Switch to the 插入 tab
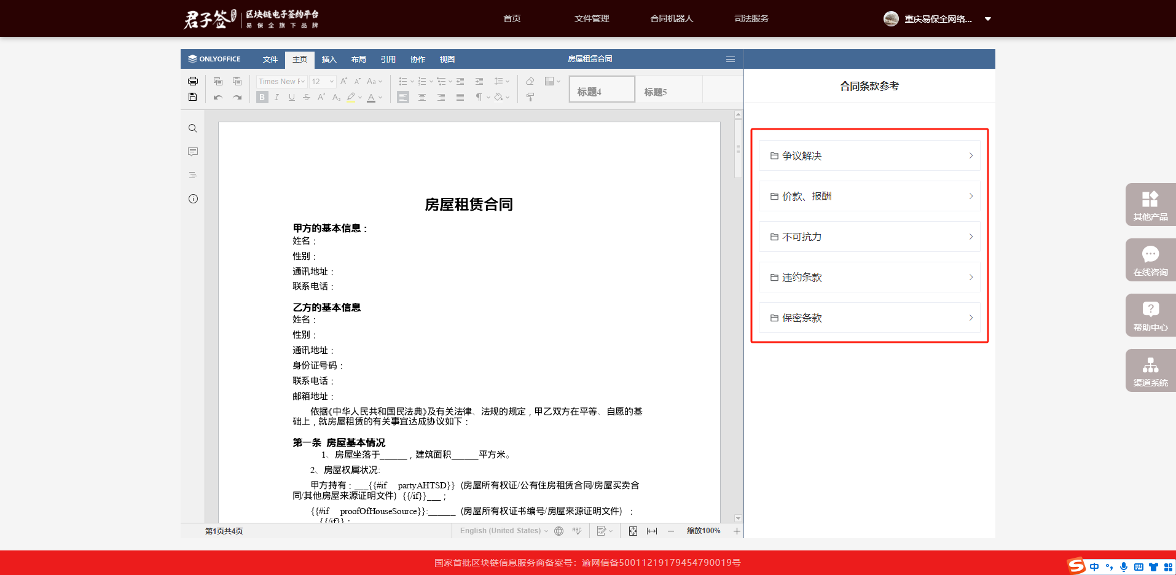 click(329, 60)
